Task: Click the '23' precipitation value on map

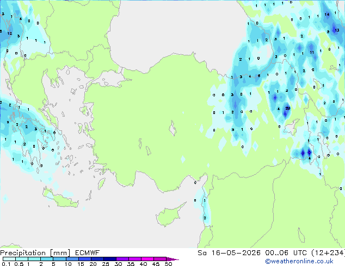Action: click(287, 108)
